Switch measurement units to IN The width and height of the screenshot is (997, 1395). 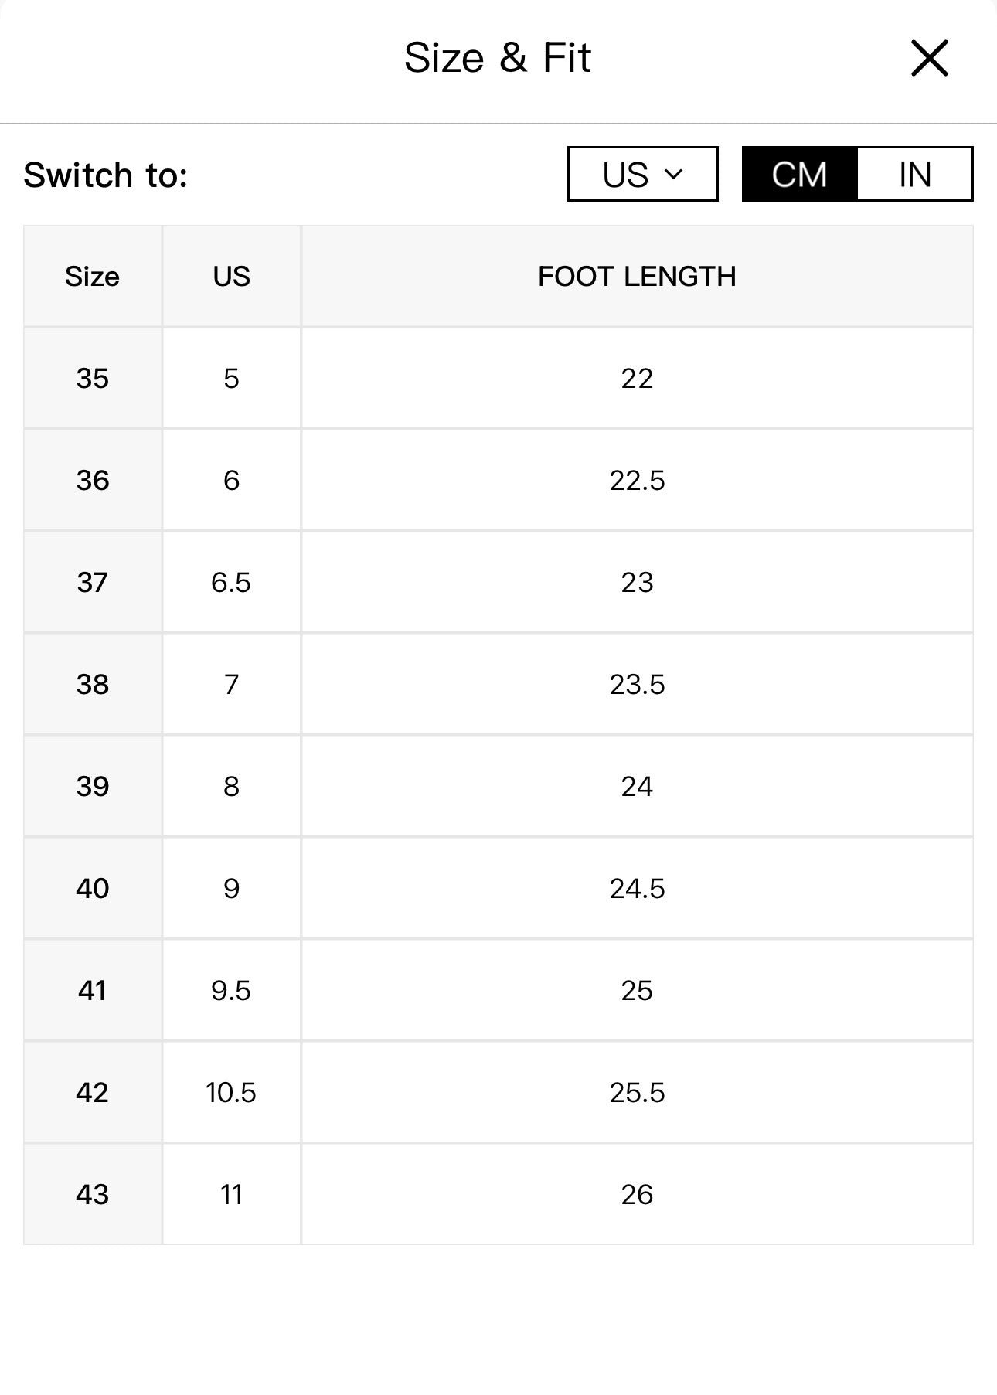click(914, 174)
